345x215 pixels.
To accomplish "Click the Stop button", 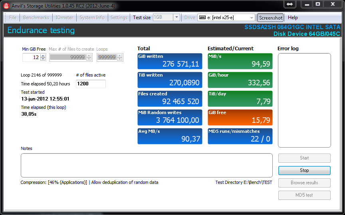I will point(304,170).
